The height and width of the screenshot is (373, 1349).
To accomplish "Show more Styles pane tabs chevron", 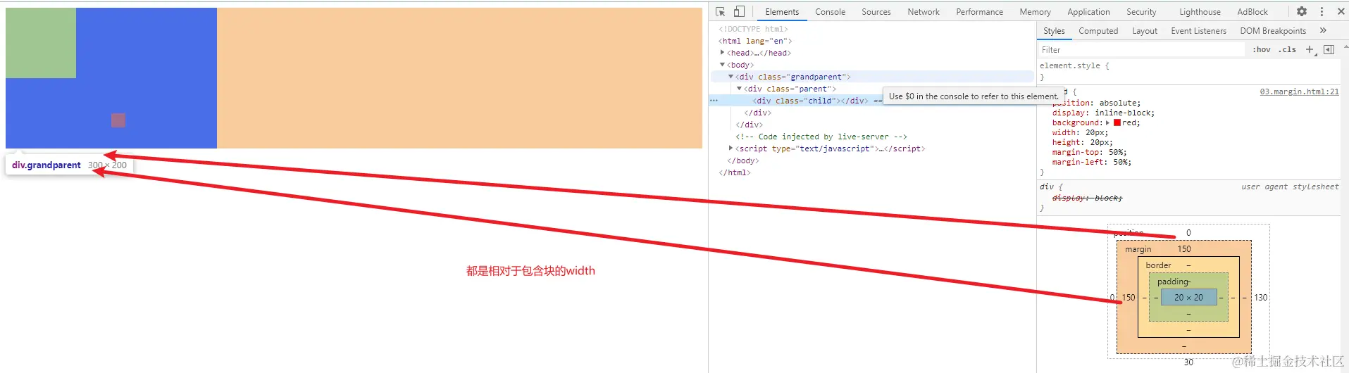I will [1323, 30].
